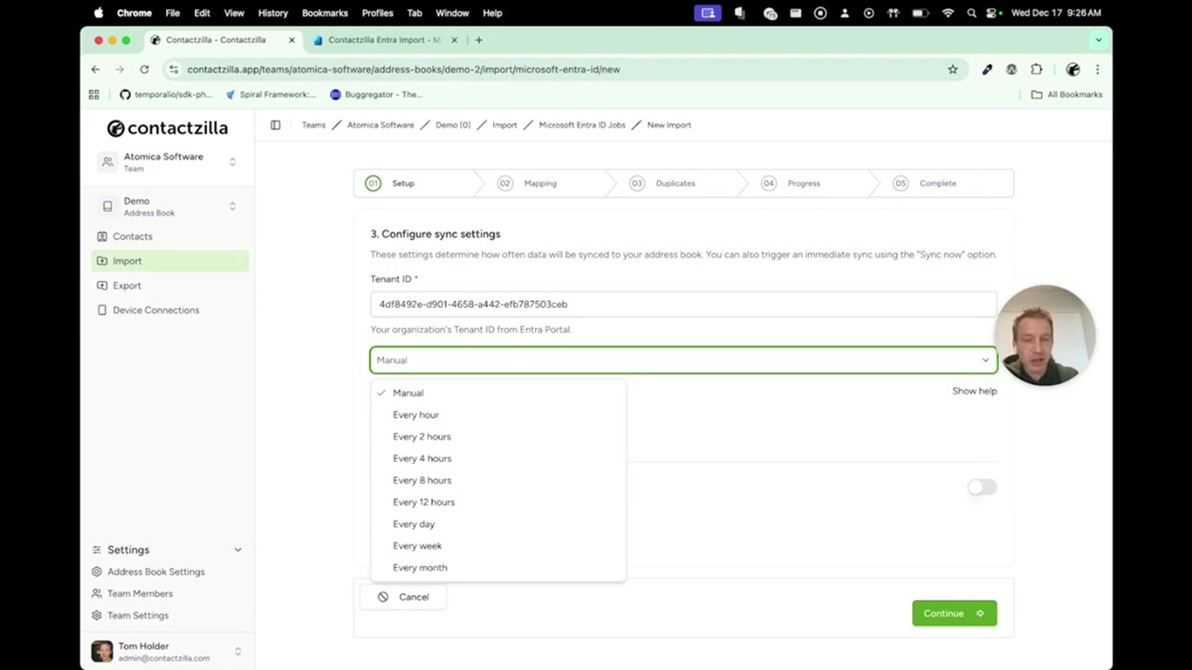
Task: Bookmark this page with star icon
Action: tap(953, 69)
